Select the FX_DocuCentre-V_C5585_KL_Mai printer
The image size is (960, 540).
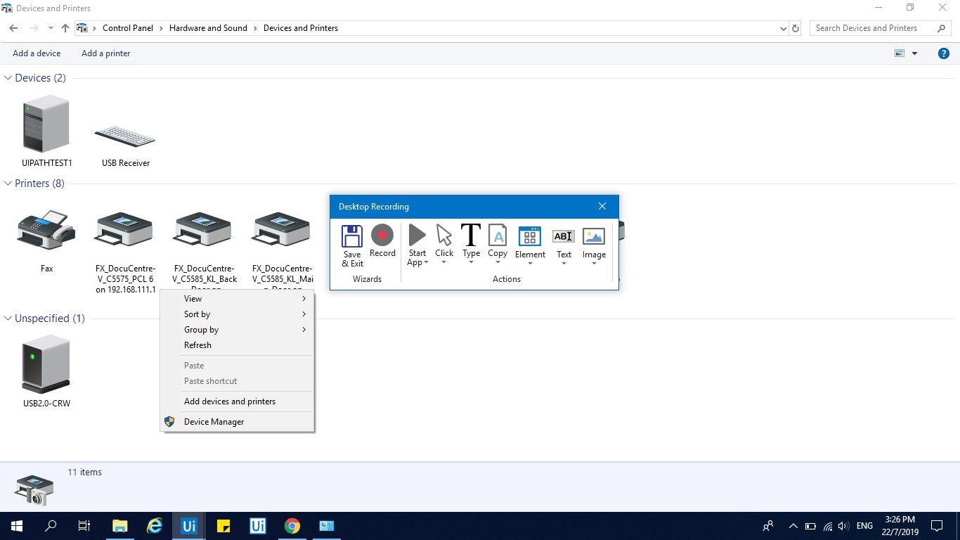(x=283, y=251)
